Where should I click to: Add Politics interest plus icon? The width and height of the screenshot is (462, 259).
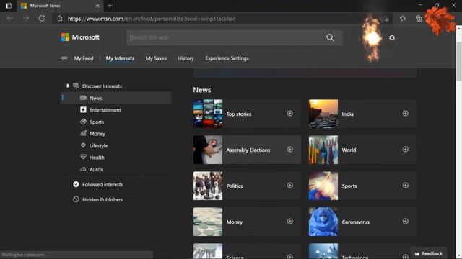[x=290, y=186]
